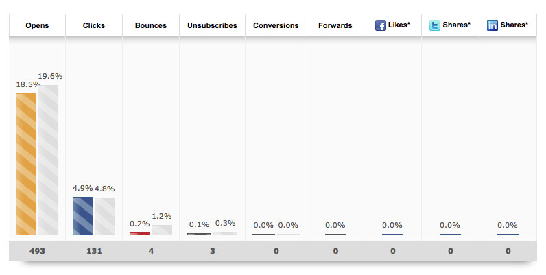
Task: Click the bounces total of 4
Action: click(151, 251)
